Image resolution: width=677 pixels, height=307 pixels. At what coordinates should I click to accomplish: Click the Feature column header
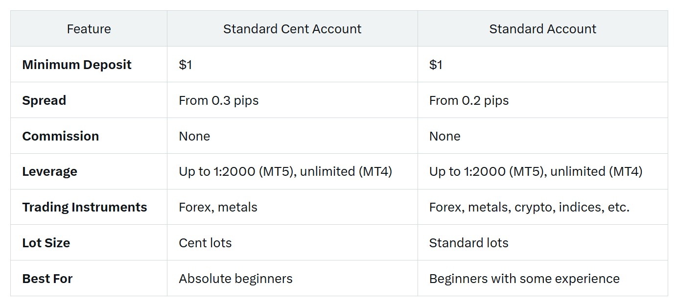(89, 29)
